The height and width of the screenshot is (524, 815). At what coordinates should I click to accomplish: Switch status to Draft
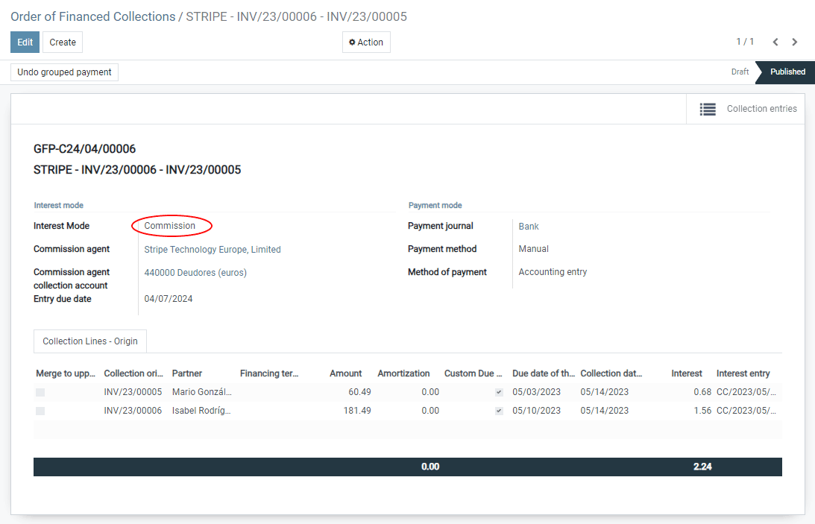740,72
